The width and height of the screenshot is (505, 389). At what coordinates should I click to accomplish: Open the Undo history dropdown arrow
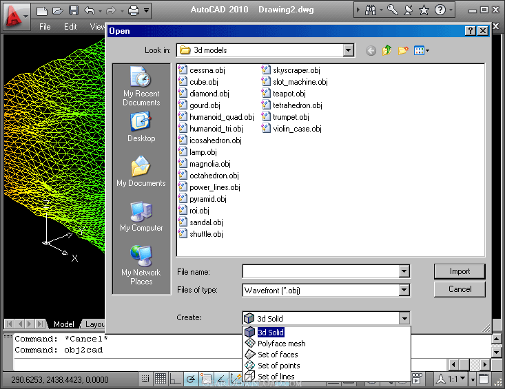coord(100,11)
